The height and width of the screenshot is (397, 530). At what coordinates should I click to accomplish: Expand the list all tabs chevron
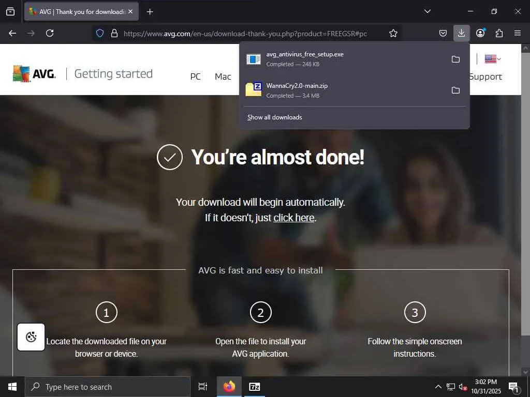click(427, 11)
